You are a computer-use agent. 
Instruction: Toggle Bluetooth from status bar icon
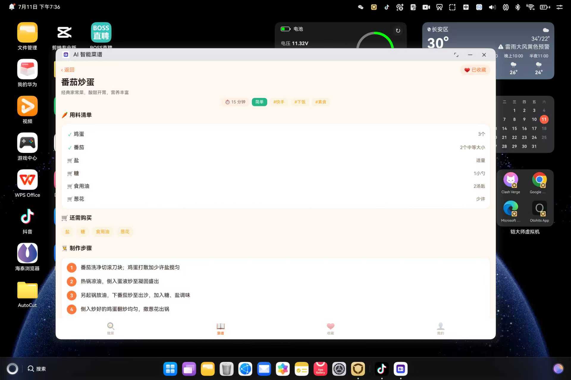coord(517,7)
